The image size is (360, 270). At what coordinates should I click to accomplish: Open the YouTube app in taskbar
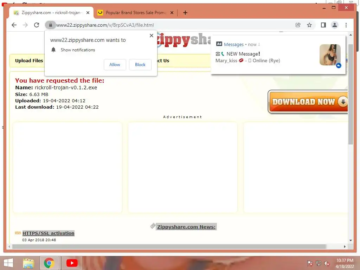tap(72, 263)
